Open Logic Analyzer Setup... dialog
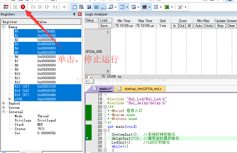Viewport: 237px width, 153px height. coord(91,20)
